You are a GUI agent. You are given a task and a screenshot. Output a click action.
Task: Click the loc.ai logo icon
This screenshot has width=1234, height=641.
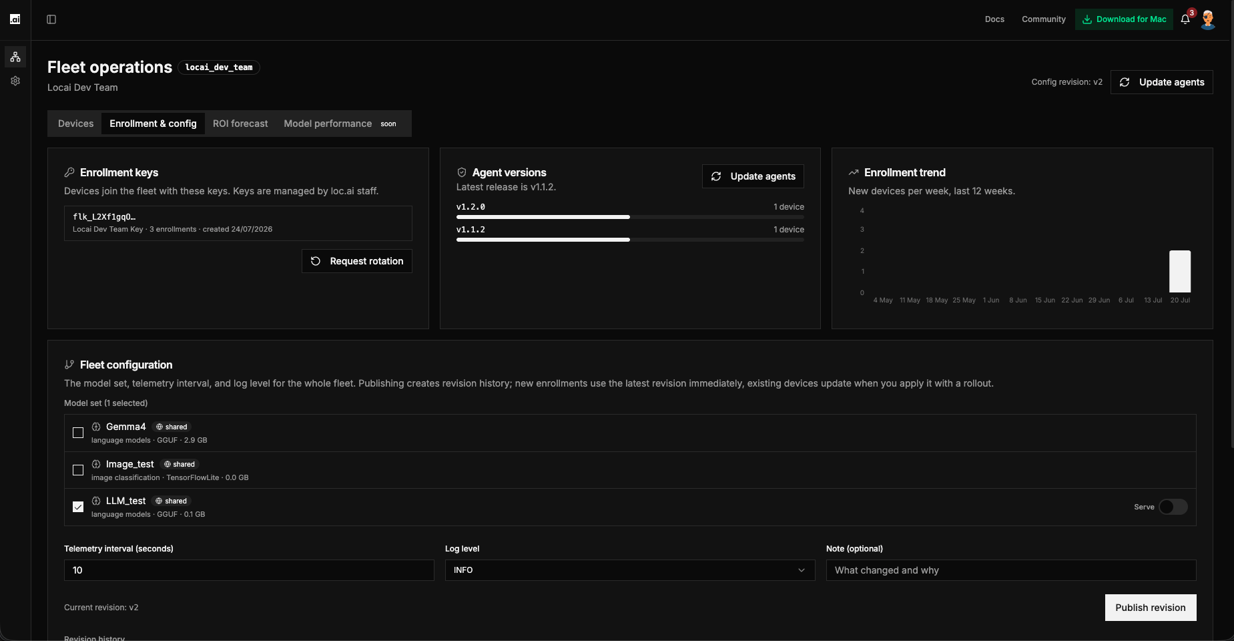coord(15,19)
